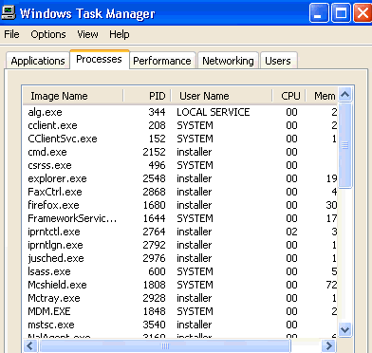372x353 pixels.
Task: Select the FaxCtrl.exe process
Action: 180,192
